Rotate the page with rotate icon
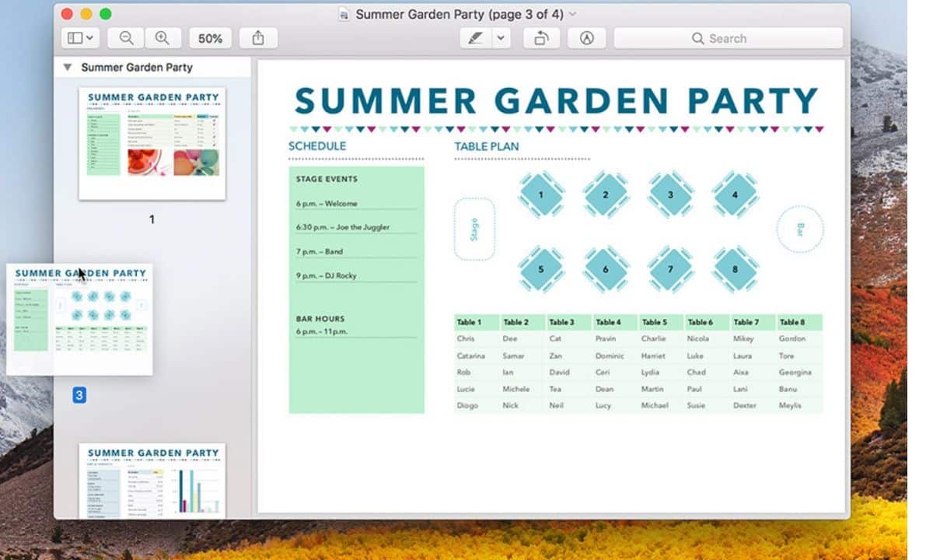933x560 pixels. click(x=541, y=38)
